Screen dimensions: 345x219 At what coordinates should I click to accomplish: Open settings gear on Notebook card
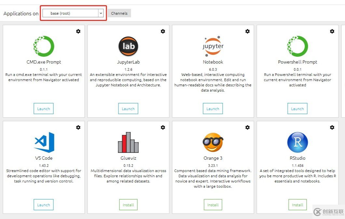point(248,31)
